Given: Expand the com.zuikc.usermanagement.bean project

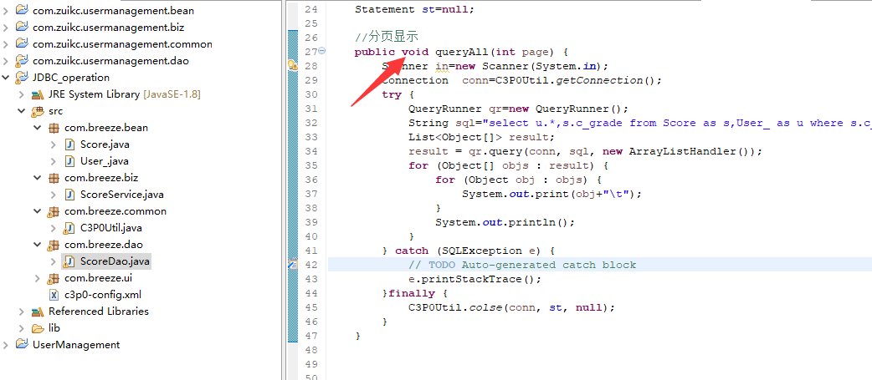Looking at the screenshot, I should coord(6,10).
